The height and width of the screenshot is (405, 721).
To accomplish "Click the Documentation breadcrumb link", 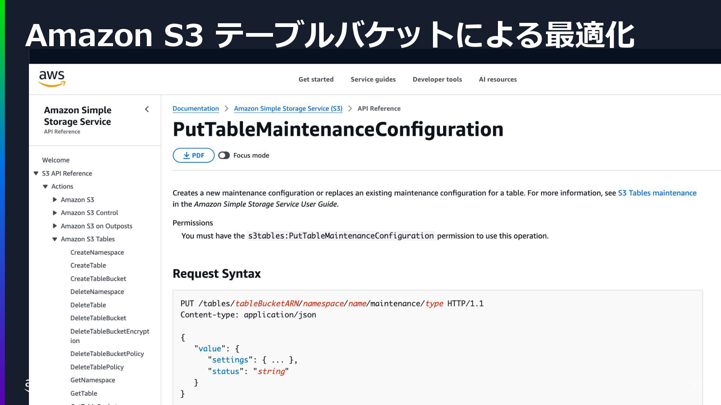I will [196, 108].
